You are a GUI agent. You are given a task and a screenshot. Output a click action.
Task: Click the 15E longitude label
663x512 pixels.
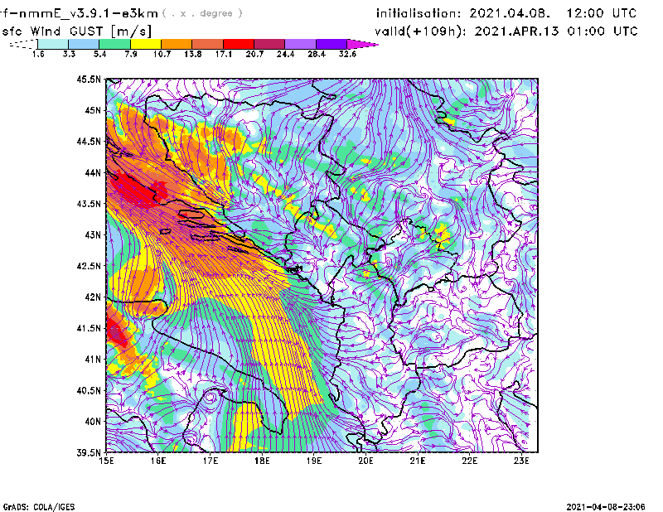point(106,461)
